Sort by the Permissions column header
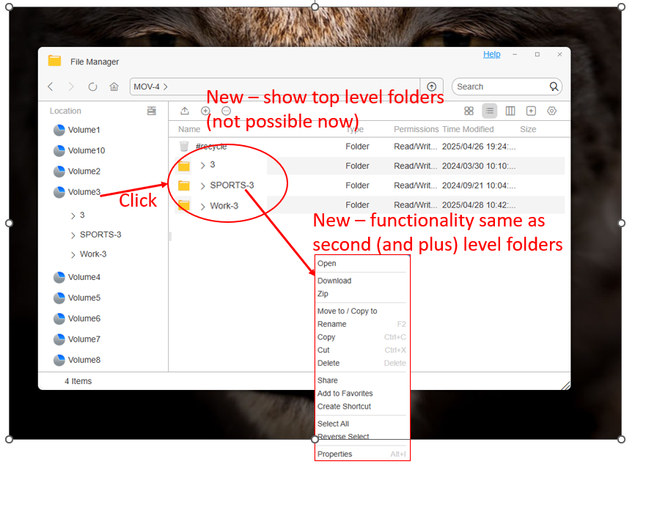Image resolution: width=668 pixels, height=505 pixels. 416,130
